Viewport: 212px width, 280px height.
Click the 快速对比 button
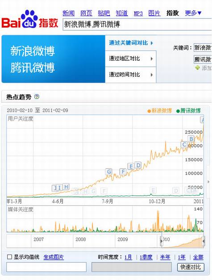pyautogui.click(x=191, y=267)
